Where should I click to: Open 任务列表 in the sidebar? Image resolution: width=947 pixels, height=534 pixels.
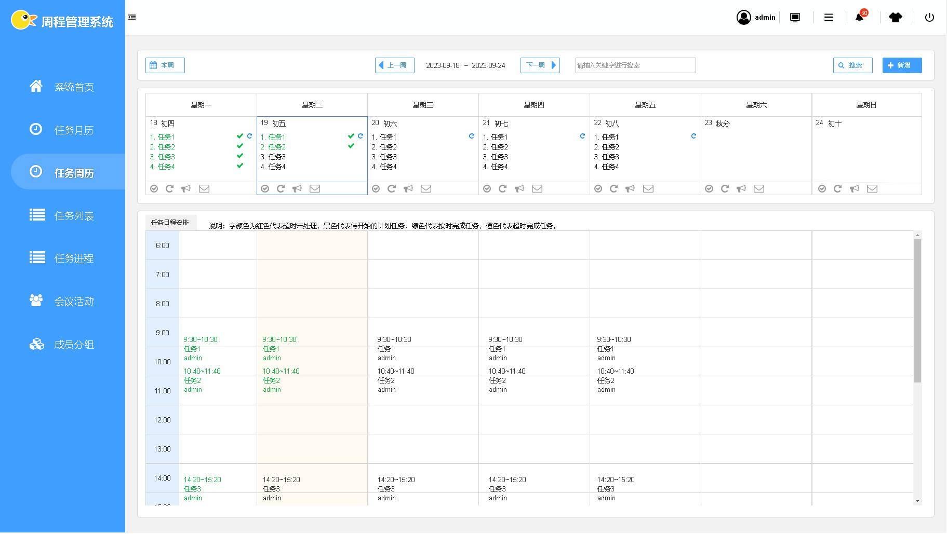[74, 216]
